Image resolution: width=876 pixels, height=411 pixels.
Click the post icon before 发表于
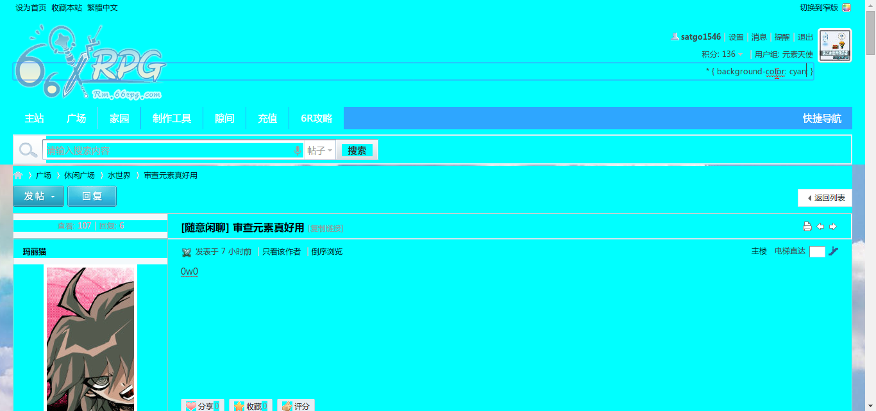click(187, 252)
